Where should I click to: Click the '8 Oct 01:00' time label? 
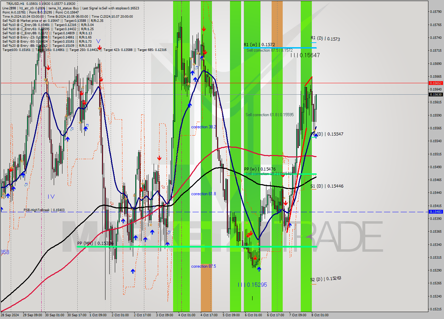click(x=320, y=315)
